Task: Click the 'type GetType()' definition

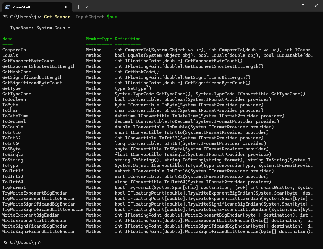Action: tap(133, 88)
